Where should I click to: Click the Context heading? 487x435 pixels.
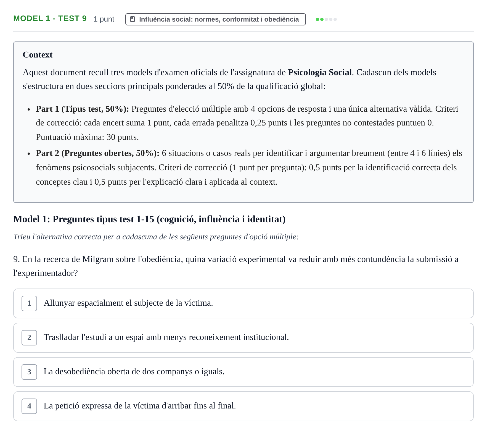coord(38,55)
